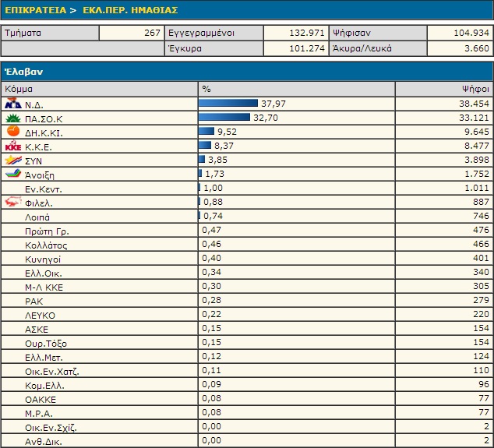Click the Έλαβαν section header
Image resolution: width=494 pixels, height=448 pixels.
pyautogui.click(x=247, y=72)
